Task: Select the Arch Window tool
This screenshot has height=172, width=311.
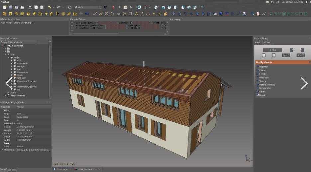Action: (x=40, y=14)
